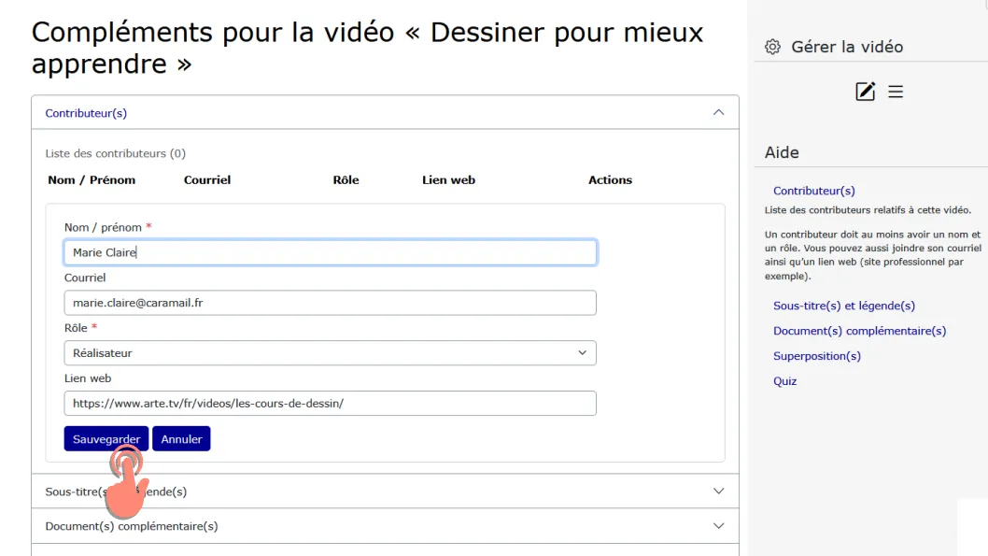This screenshot has height=556, width=988.
Task: Collapse the Contributeur(s) section chevron
Action: tap(718, 113)
